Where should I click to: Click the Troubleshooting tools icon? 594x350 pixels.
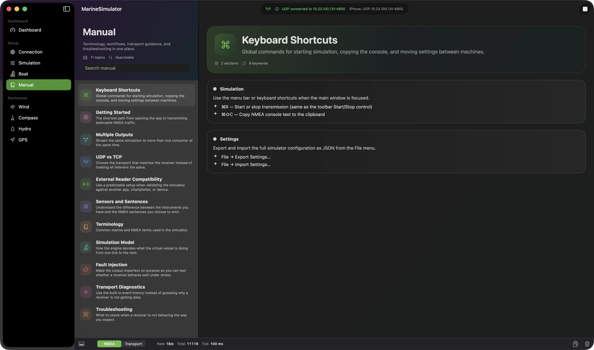click(x=86, y=314)
